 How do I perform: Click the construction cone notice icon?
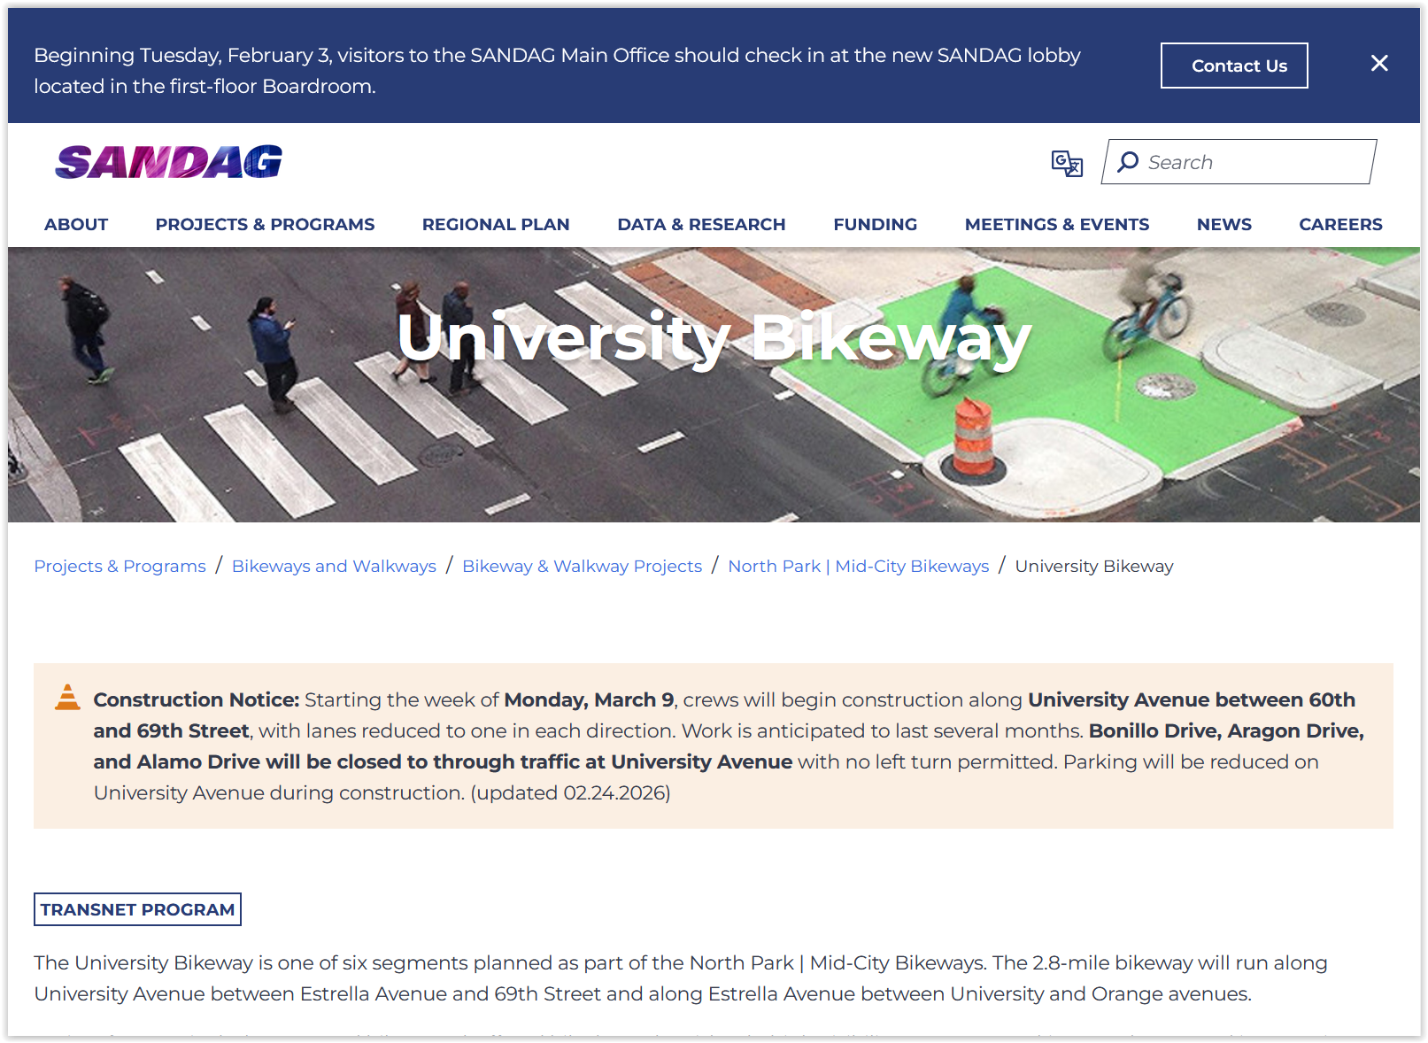[x=67, y=698]
